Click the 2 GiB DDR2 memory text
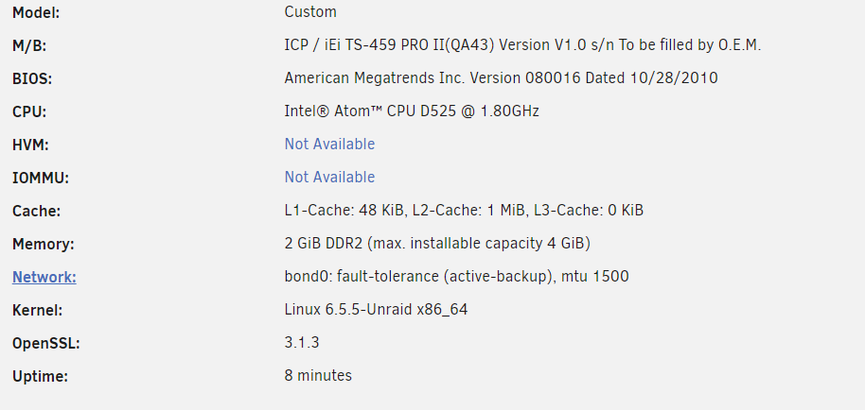Image resolution: width=865 pixels, height=410 pixels. point(437,243)
